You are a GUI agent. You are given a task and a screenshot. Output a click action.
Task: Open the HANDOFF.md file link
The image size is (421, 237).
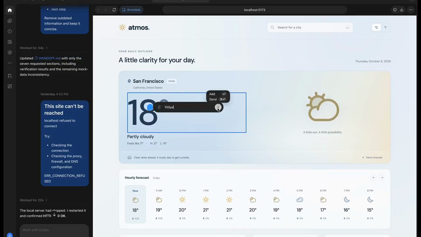pos(47,58)
